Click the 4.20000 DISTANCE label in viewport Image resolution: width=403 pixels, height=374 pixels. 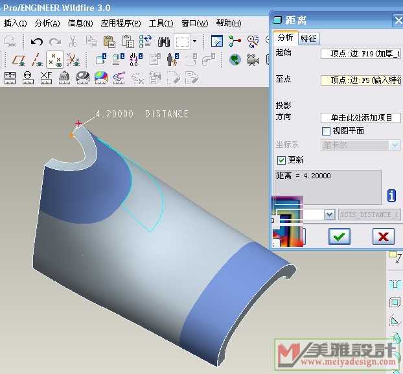[142, 114]
